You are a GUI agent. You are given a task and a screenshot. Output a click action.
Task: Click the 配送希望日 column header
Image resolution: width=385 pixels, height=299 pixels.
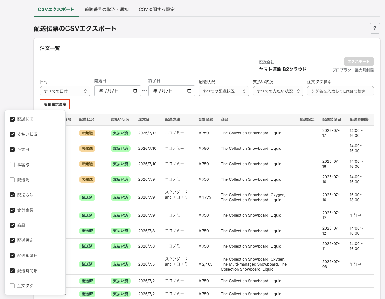pyautogui.click(x=332, y=120)
